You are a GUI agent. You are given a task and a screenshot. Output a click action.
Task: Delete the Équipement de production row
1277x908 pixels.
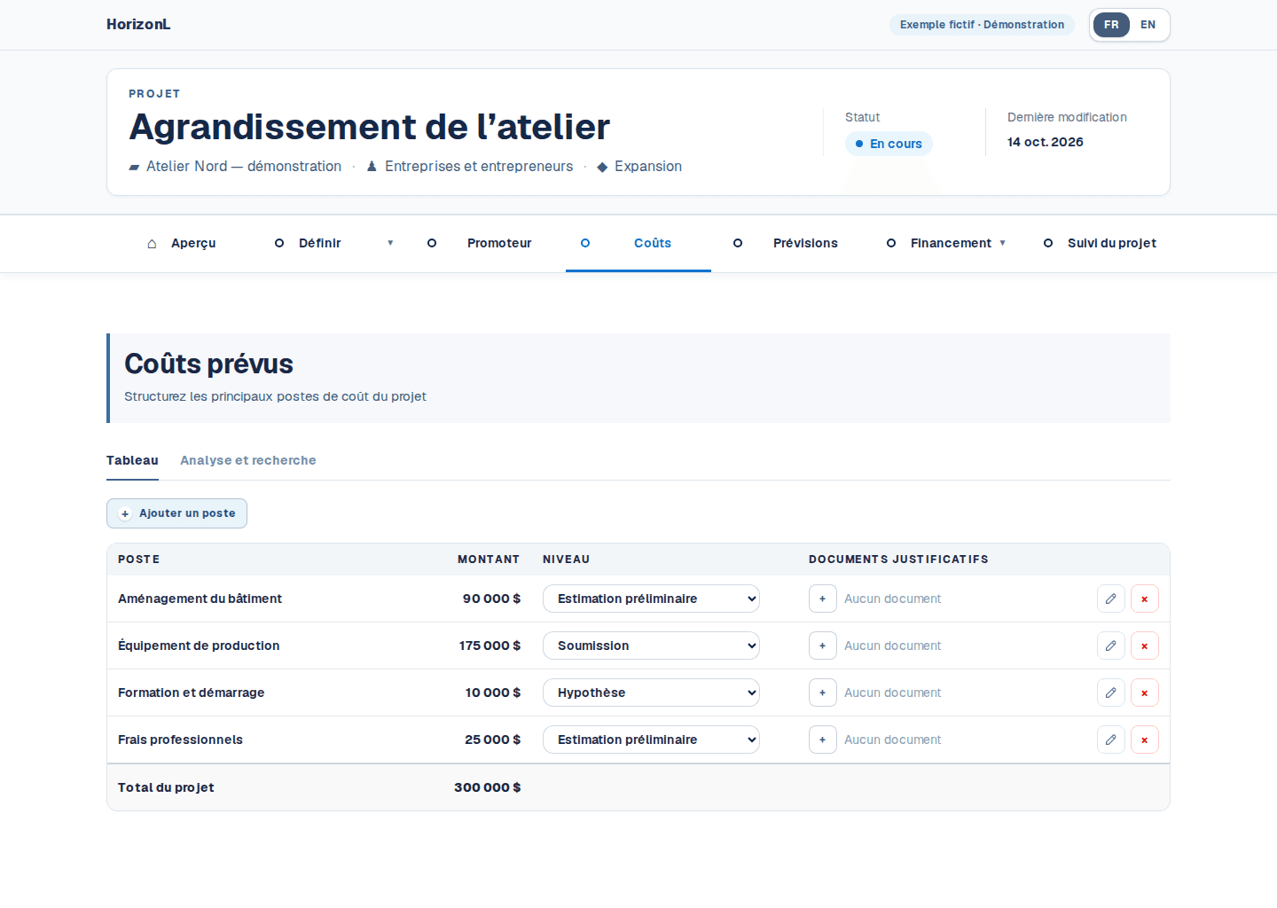click(1145, 646)
